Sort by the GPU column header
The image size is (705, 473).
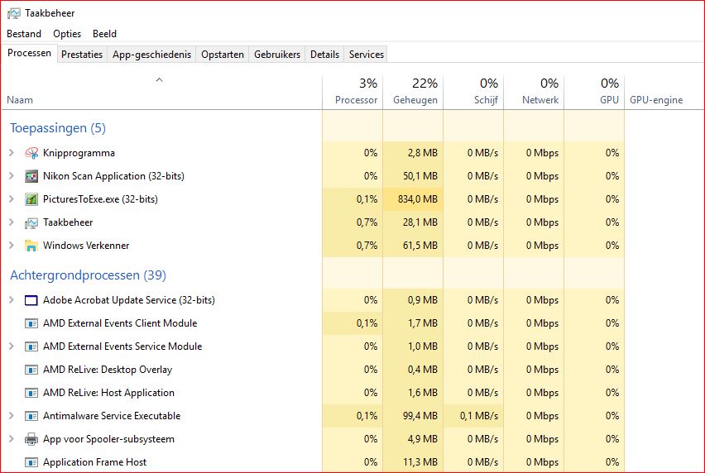(594, 92)
